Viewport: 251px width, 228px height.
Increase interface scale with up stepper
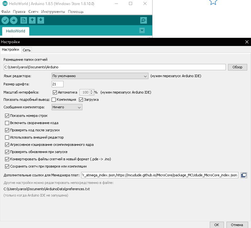click(x=92, y=91)
